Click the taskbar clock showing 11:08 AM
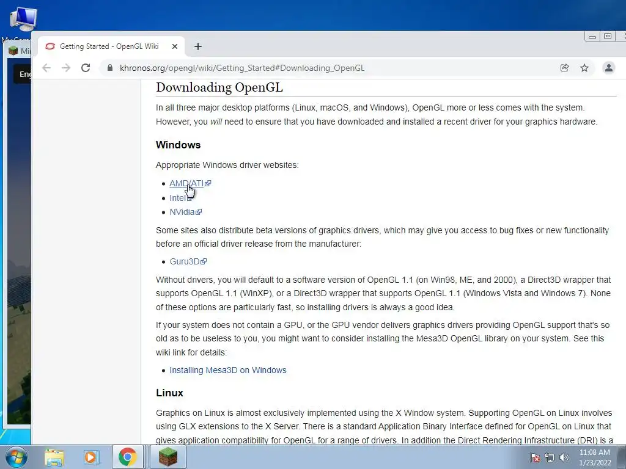The image size is (626, 469). (594, 457)
